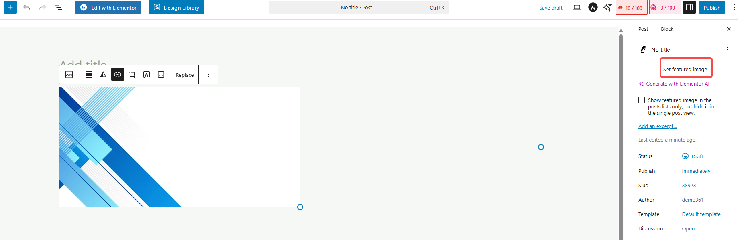Open the Astra settings icon
The image size is (738, 240).
[x=593, y=7]
